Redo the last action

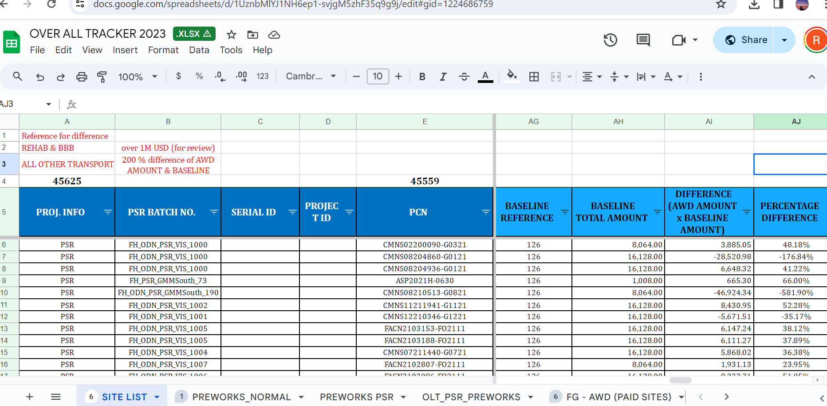click(x=61, y=77)
